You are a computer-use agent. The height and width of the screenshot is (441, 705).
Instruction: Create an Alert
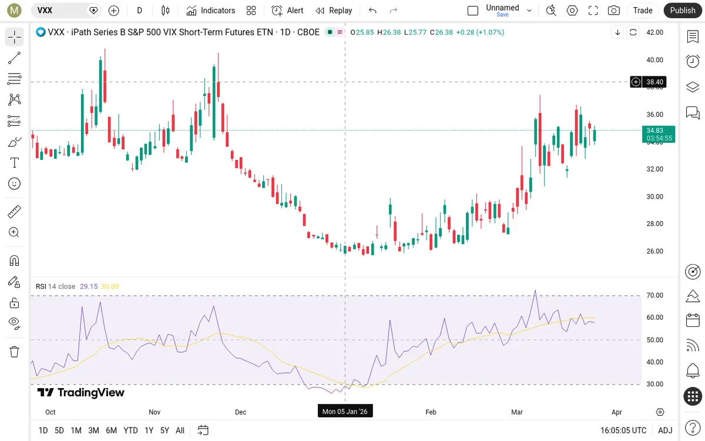click(x=288, y=11)
